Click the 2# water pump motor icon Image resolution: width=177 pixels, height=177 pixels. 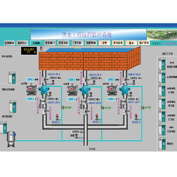(72, 89)
